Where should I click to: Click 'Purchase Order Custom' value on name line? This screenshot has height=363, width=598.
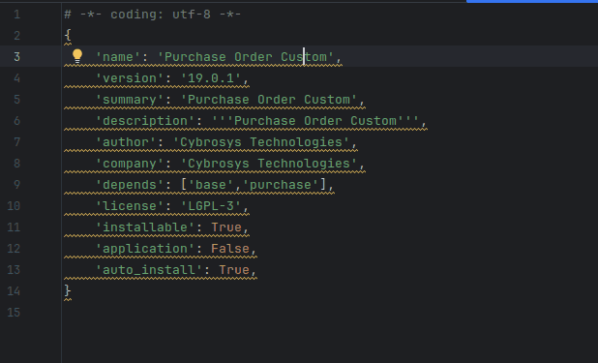coord(245,57)
